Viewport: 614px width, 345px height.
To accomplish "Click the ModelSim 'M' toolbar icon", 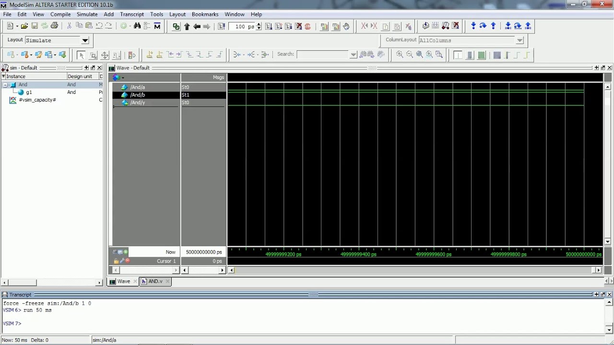I will (157, 26).
